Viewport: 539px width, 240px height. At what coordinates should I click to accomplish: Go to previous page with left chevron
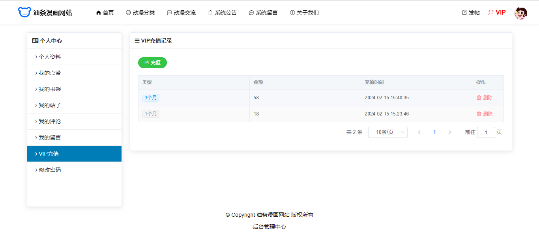point(419,132)
